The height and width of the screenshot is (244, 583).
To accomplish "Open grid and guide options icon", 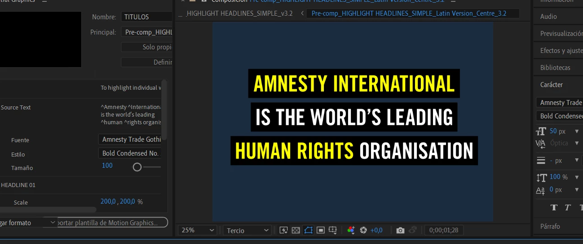I will (333, 230).
